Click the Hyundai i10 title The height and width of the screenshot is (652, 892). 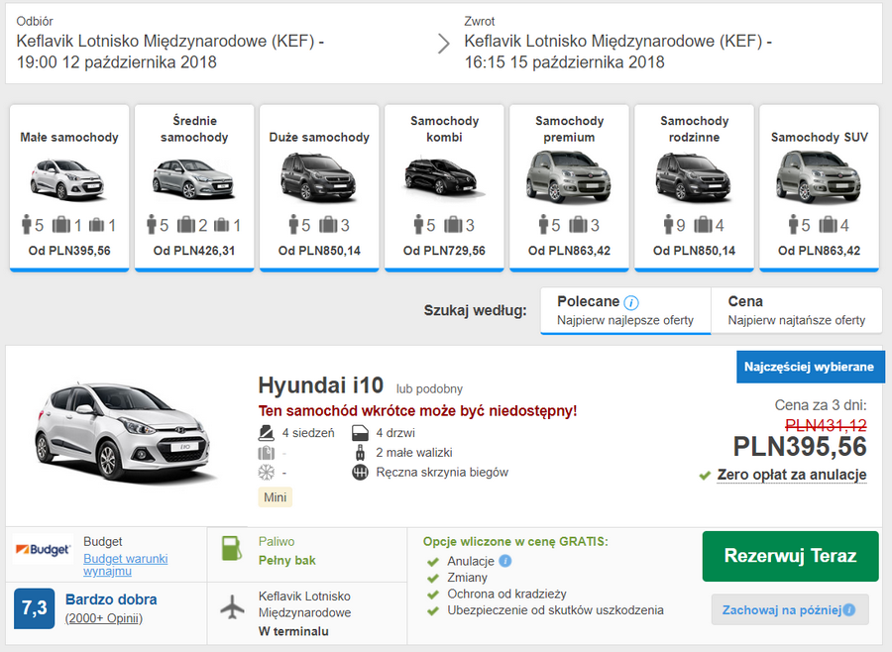(321, 385)
